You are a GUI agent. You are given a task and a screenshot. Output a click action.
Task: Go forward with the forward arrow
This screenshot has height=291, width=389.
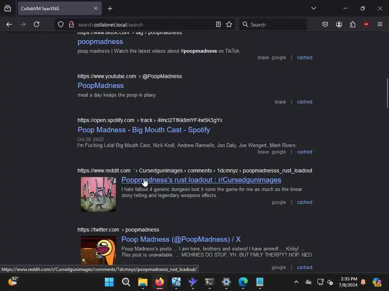23,25
